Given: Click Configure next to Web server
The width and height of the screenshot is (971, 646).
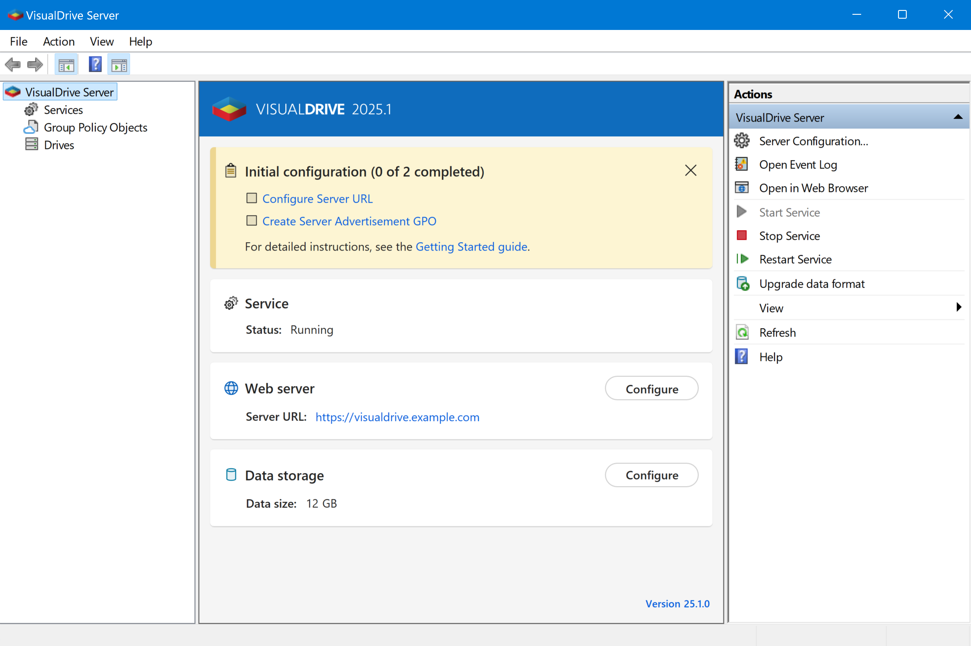Looking at the screenshot, I should click(651, 388).
